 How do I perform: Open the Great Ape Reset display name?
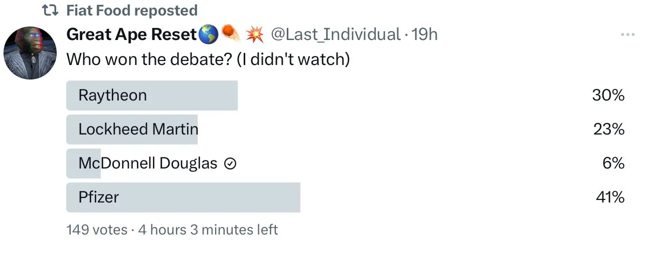tap(131, 34)
